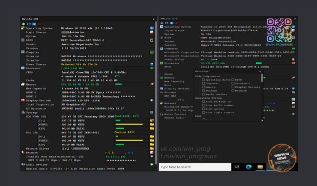Click the icon at the right of the BIOS row, left window
Screen dimensions: 317x186
(152, 40)
